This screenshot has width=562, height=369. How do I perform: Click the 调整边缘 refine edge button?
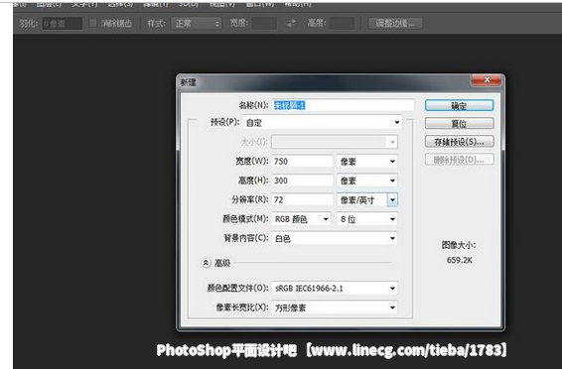pyautogui.click(x=395, y=24)
